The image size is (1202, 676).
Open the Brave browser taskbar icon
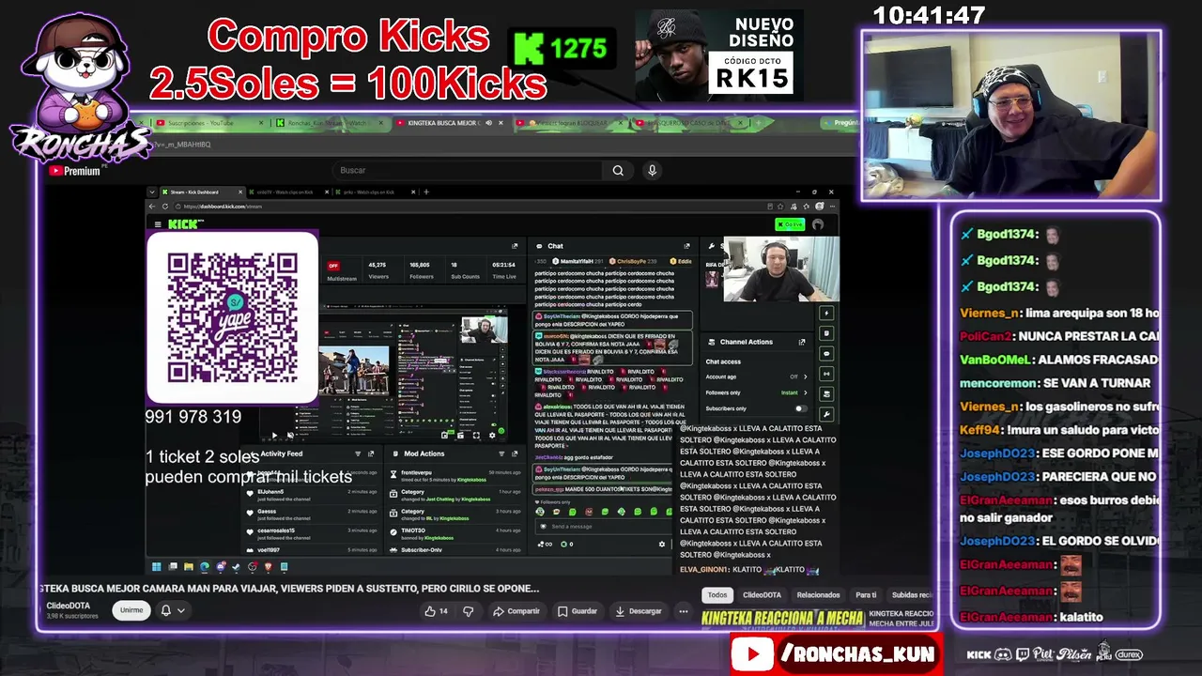click(x=268, y=566)
